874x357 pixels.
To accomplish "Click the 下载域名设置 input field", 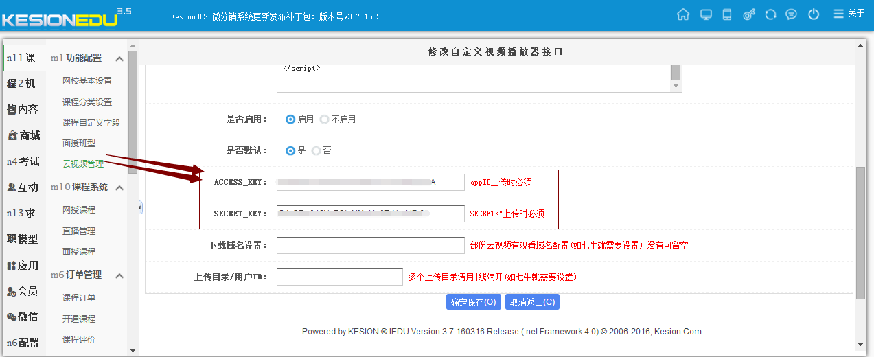I will click(371, 245).
